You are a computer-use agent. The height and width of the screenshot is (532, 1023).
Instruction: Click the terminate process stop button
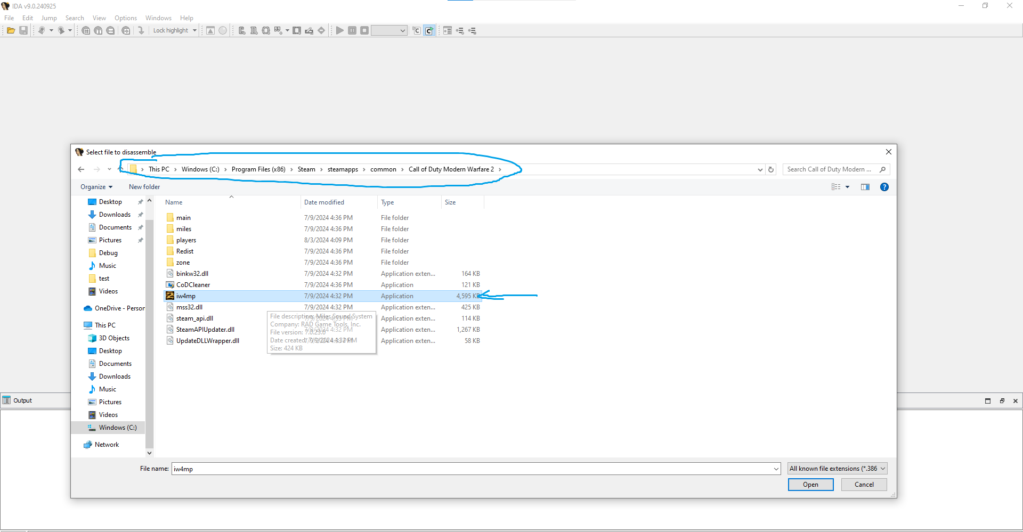click(364, 30)
